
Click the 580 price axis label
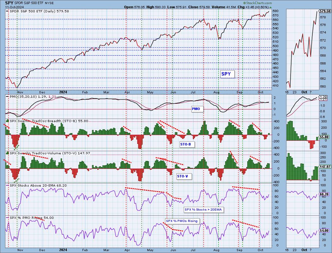275,11
